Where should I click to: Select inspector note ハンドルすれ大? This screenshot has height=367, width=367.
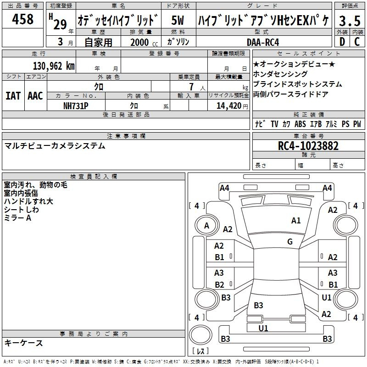[28, 201]
